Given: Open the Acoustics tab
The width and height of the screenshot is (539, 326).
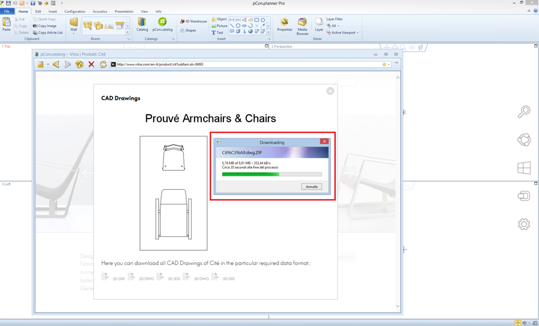Looking at the screenshot, I should pos(100,11).
